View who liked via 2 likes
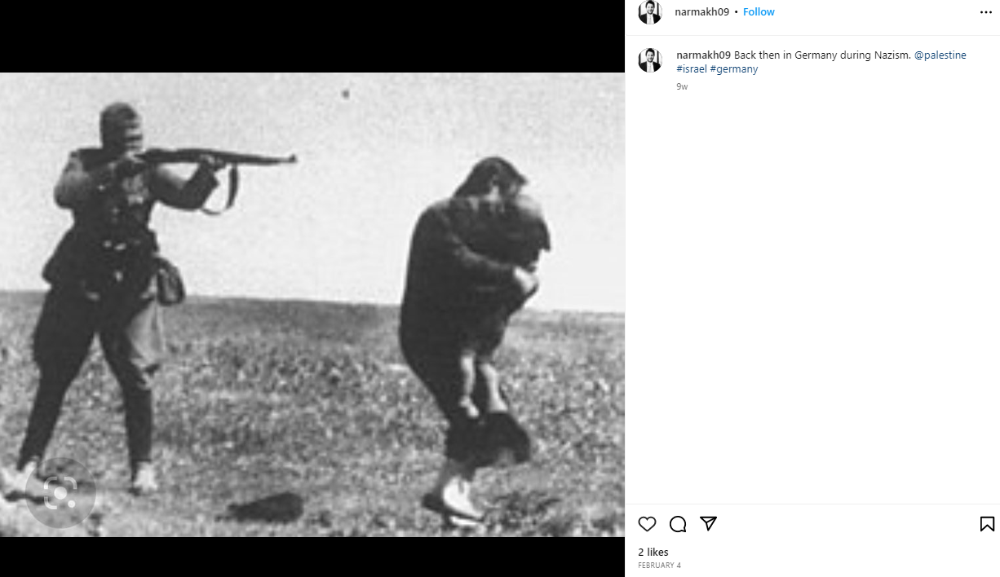 coord(653,553)
